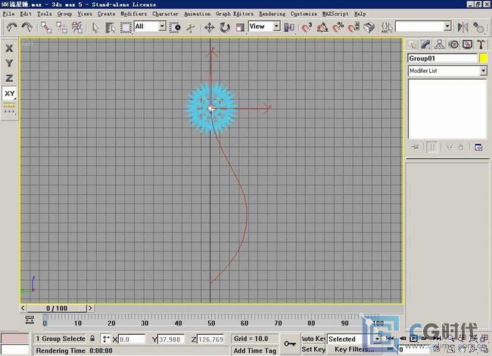Step time slider right arrow
The image size is (492, 356).
pyautogui.click(x=90, y=308)
